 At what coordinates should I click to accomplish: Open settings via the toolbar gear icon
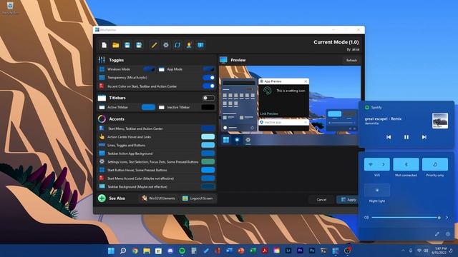point(166,45)
